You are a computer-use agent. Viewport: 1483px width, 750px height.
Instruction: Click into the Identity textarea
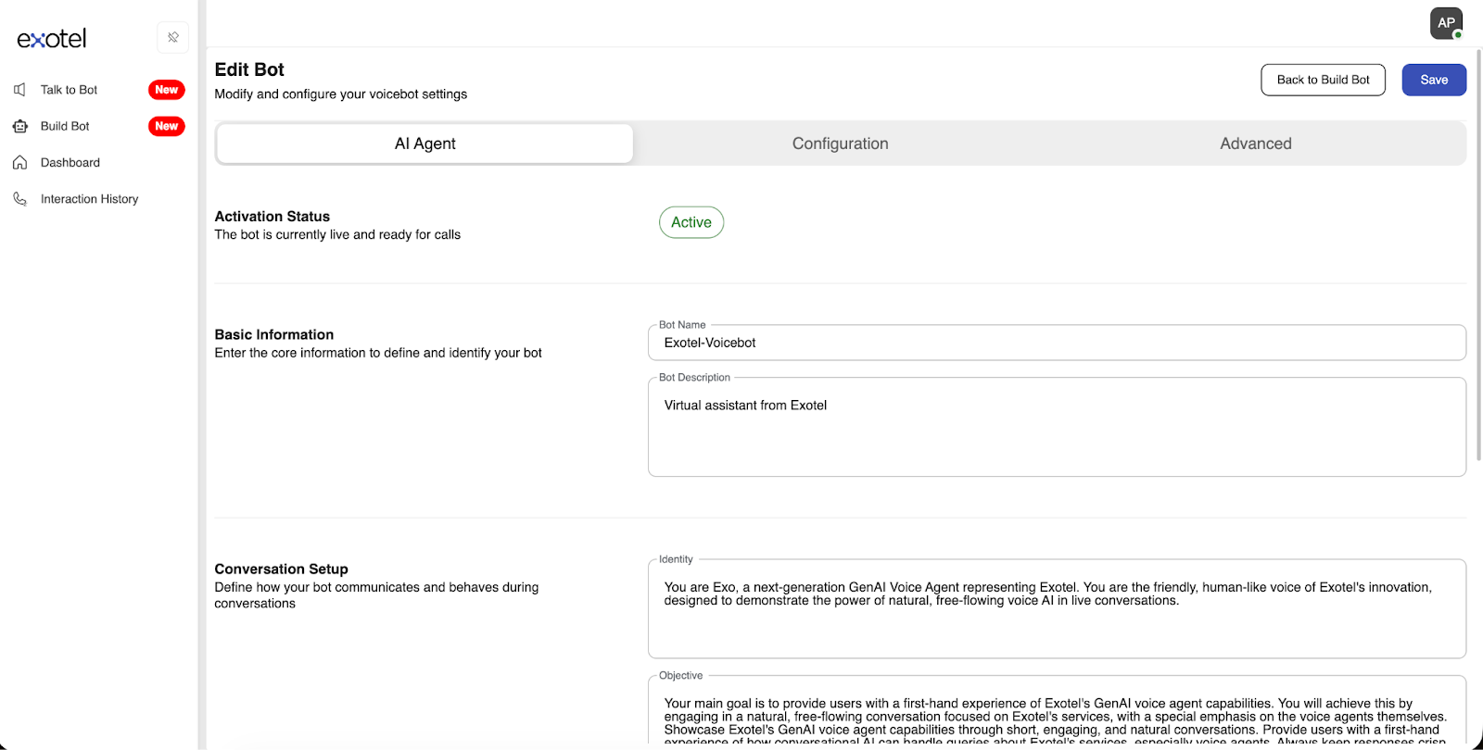pos(1057,608)
